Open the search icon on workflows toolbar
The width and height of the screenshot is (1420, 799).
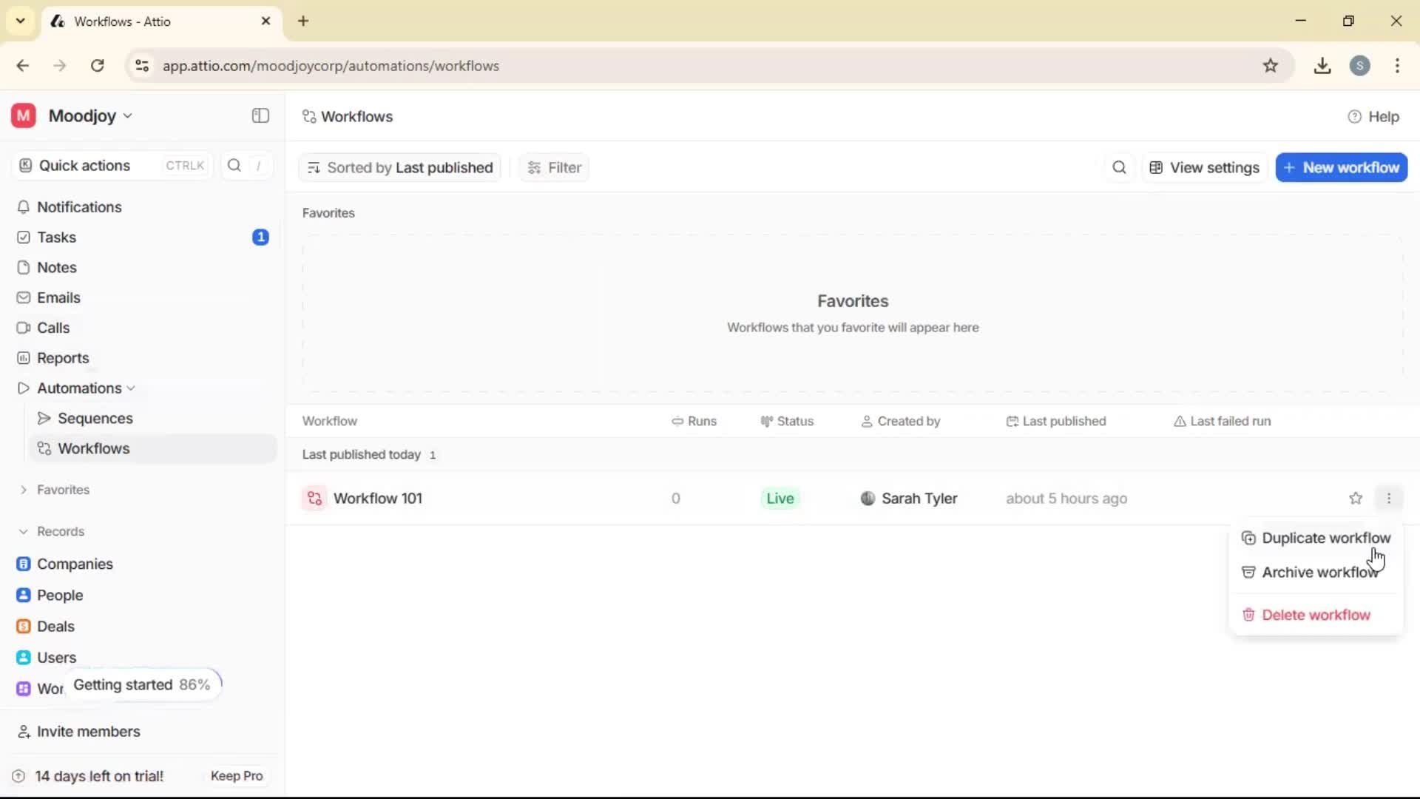[x=1119, y=167]
